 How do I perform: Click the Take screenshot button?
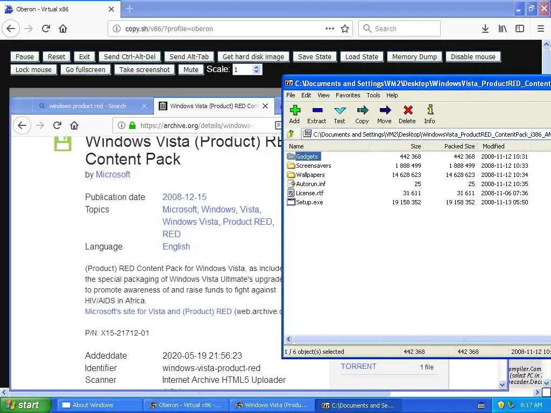point(144,69)
